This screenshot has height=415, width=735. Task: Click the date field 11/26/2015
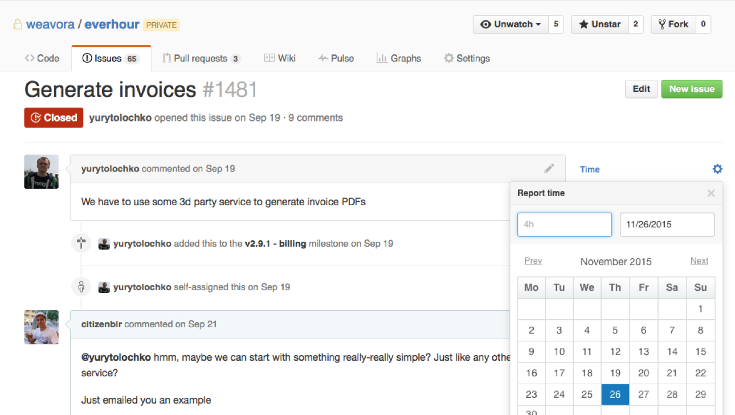pos(667,225)
